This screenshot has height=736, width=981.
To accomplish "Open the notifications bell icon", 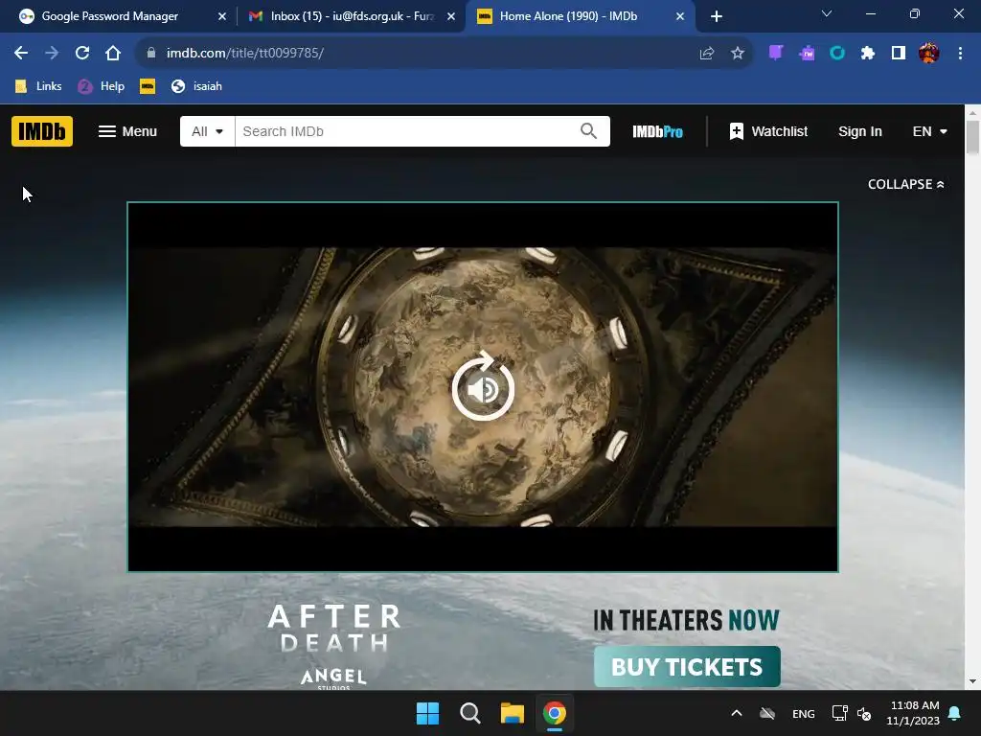I will tap(955, 713).
